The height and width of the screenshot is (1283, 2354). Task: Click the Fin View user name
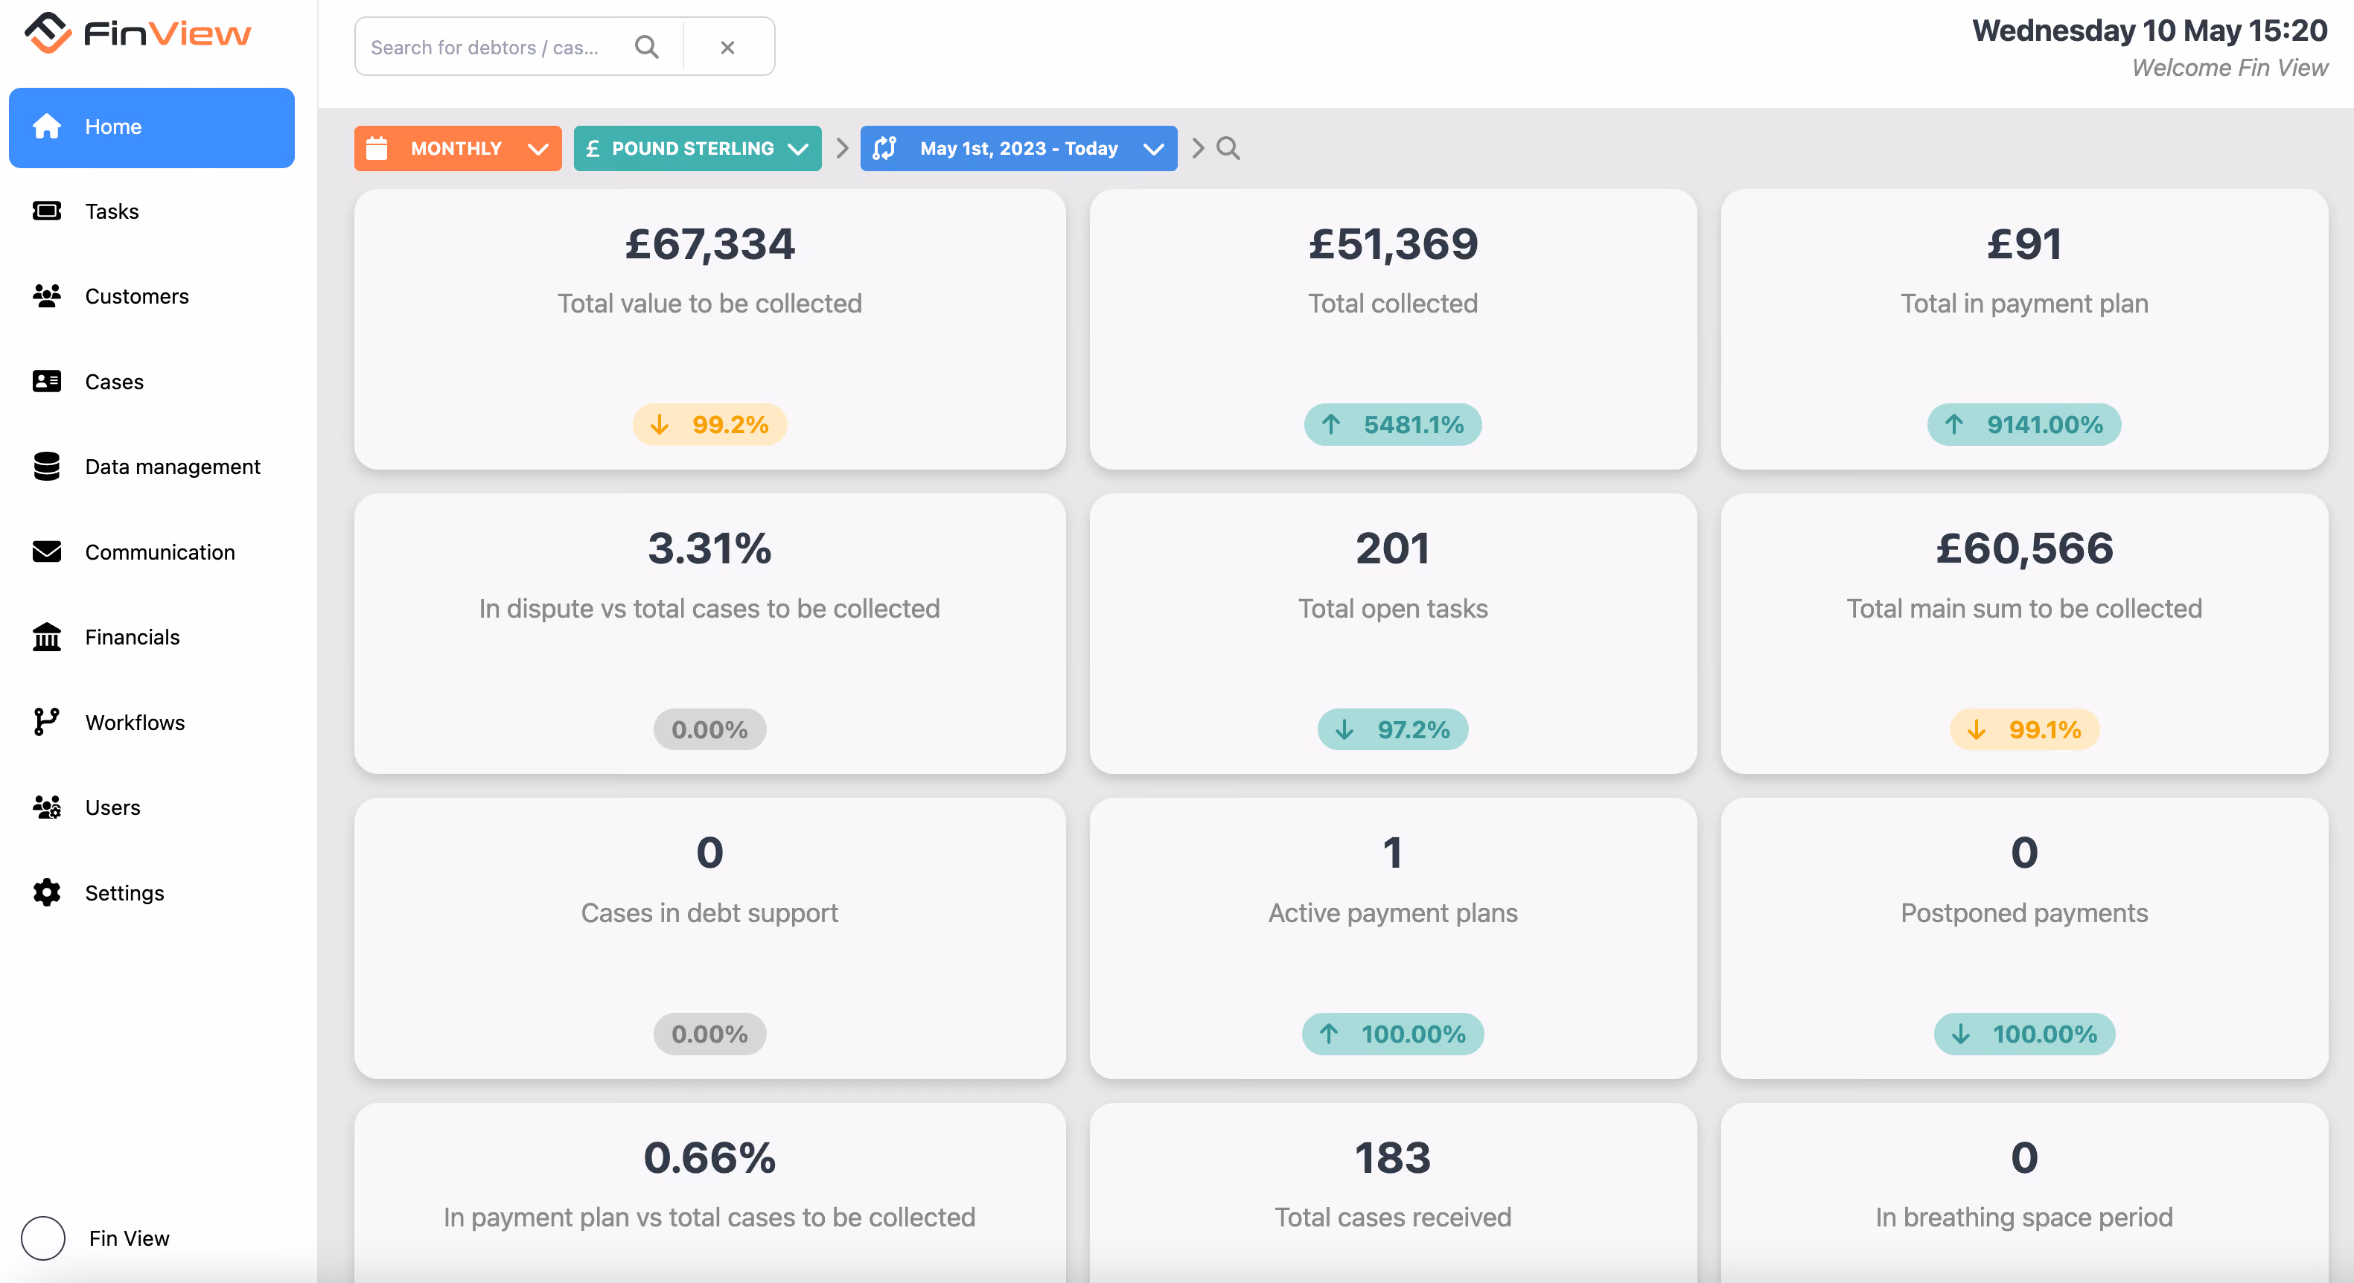129,1238
